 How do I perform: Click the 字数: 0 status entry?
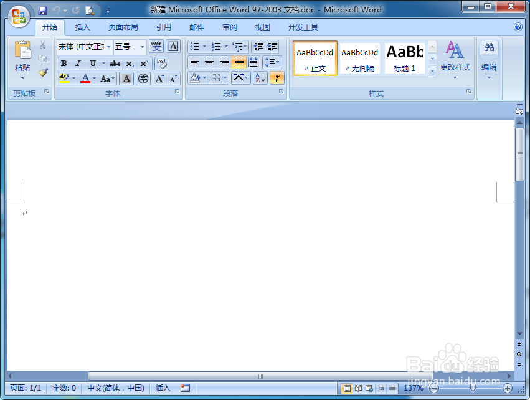coord(64,388)
